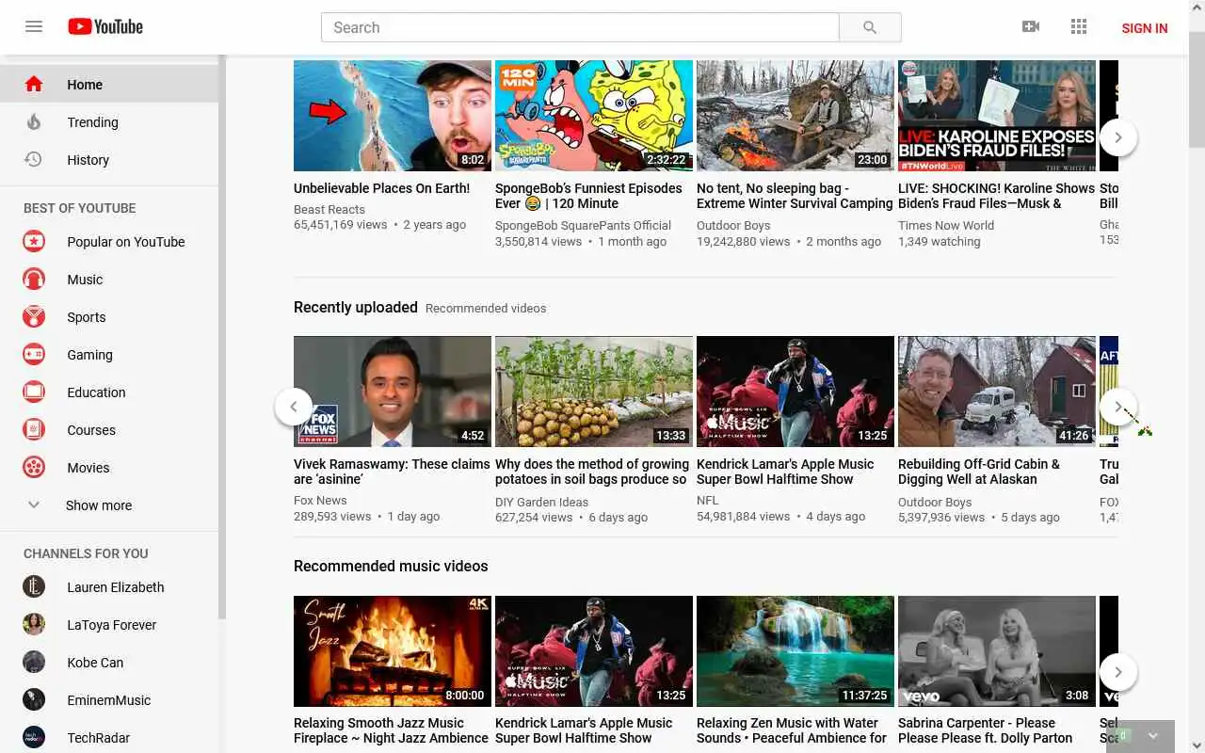1205x753 pixels.
Task: Show previous Recently uploaded videos
Action: [x=294, y=407]
